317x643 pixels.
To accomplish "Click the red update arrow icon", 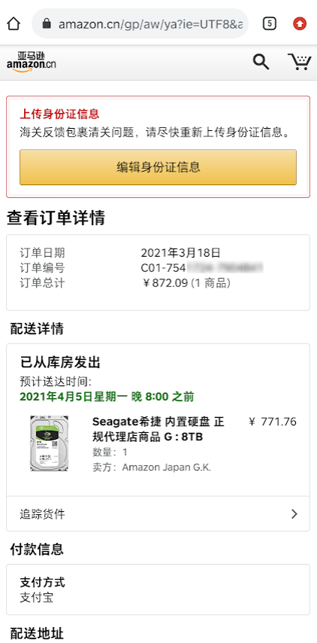I will click(300, 24).
